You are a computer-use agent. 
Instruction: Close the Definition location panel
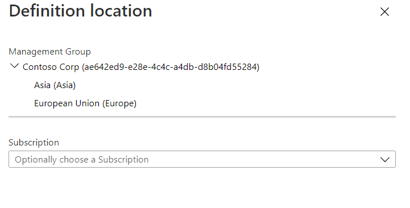[384, 12]
